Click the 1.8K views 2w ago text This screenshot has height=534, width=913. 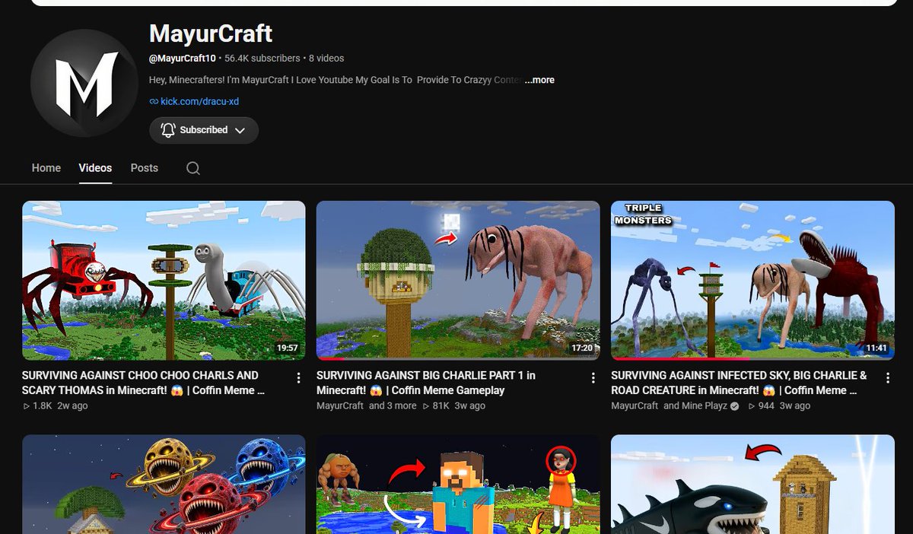tap(55, 406)
